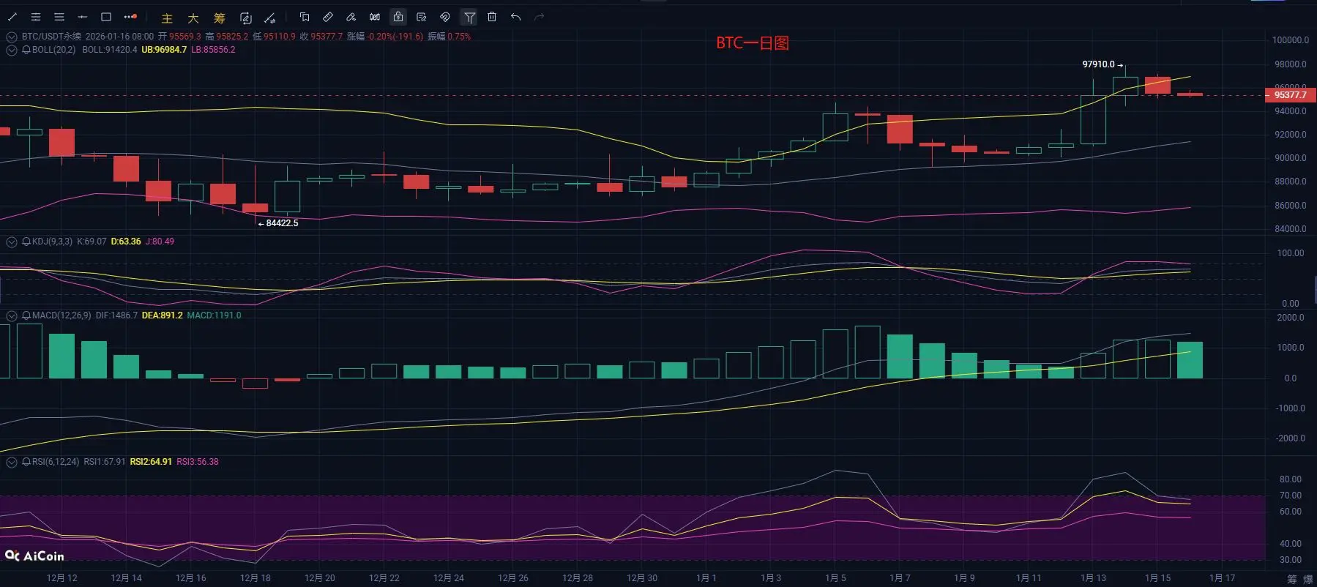Open KDJ(9,3,3) indicator label

(52, 242)
